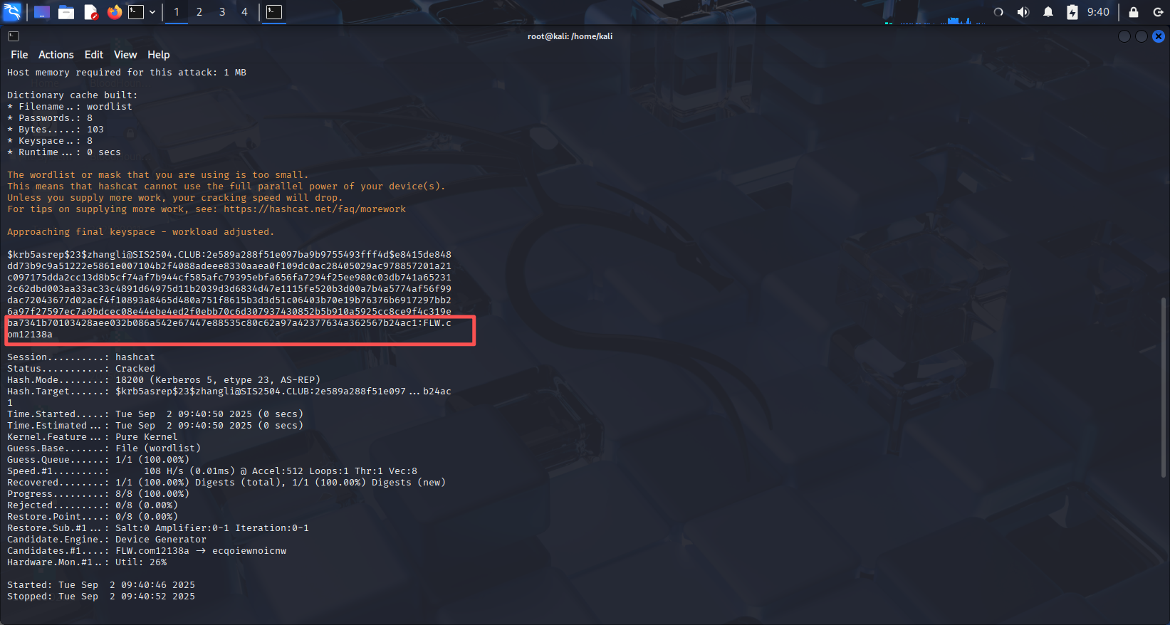Image resolution: width=1170 pixels, height=625 pixels.
Task: Click the 'Candidate.Engine.: Device Generator' line
Action: point(107,540)
